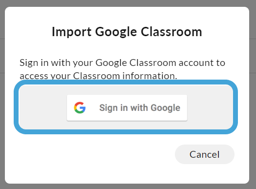The height and width of the screenshot is (189, 256).
Task: Select the word Google in the dialog title
Action: tap(116, 32)
